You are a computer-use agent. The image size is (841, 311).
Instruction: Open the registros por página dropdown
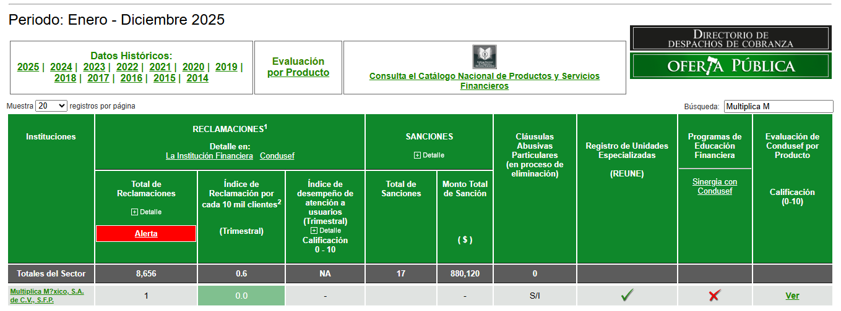click(x=51, y=106)
